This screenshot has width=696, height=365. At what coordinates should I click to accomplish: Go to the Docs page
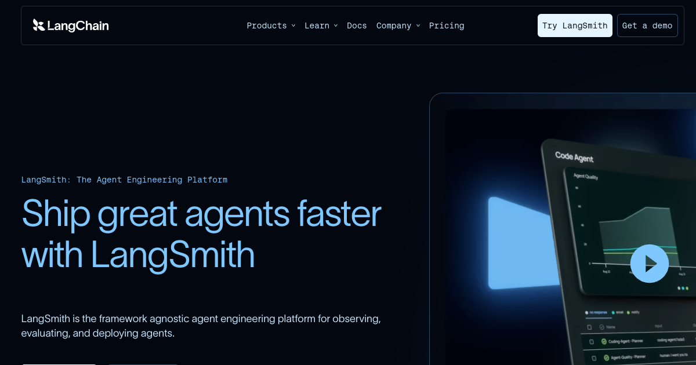tap(357, 25)
